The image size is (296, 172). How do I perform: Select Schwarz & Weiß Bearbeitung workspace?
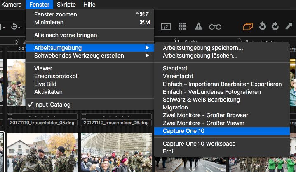tap(222, 100)
